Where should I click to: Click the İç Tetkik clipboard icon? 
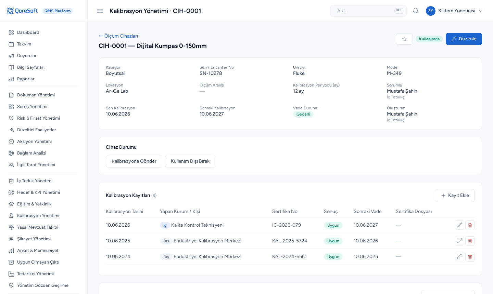(x=11, y=181)
